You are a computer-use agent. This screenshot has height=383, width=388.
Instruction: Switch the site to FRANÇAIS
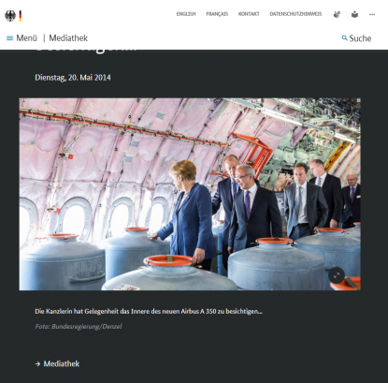coord(217,14)
